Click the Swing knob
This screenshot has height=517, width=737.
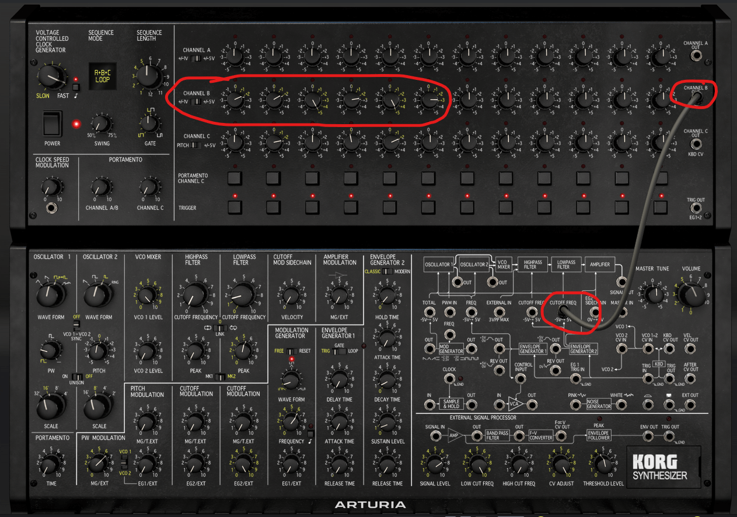pyautogui.click(x=101, y=123)
